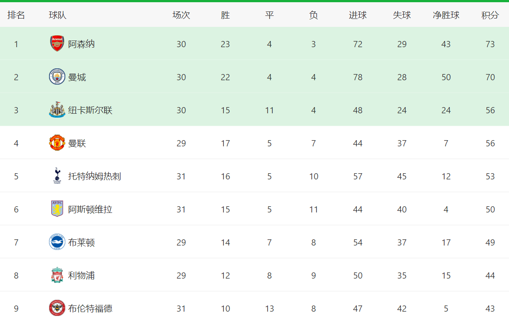This screenshot has width=509, height=320.
Task: Click the Newcastle United crest icon
Action: [x=57, y=110]
